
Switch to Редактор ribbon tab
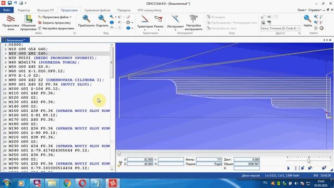(23, 10)
